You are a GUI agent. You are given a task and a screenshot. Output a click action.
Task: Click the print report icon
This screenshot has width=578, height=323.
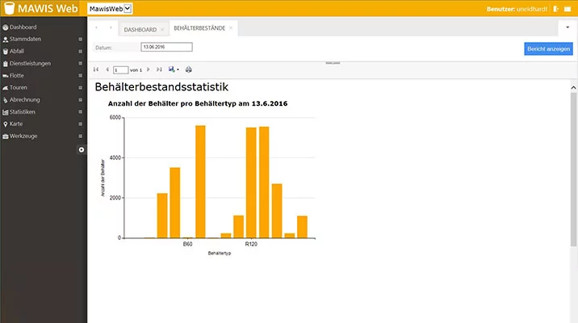(189, 69)
